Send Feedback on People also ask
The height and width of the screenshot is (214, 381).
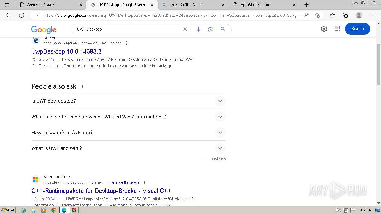218,158
